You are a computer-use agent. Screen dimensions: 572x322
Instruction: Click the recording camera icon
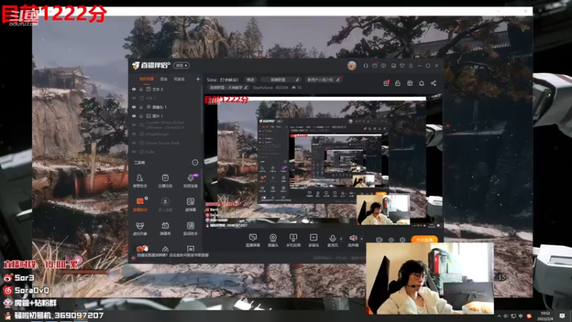(380, 240)
